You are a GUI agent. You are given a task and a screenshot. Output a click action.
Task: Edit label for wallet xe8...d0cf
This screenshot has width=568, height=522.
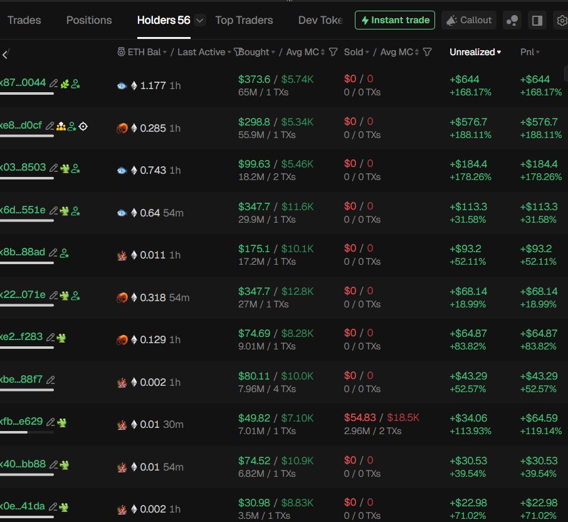pyautogui.click(x=50, y=125)
